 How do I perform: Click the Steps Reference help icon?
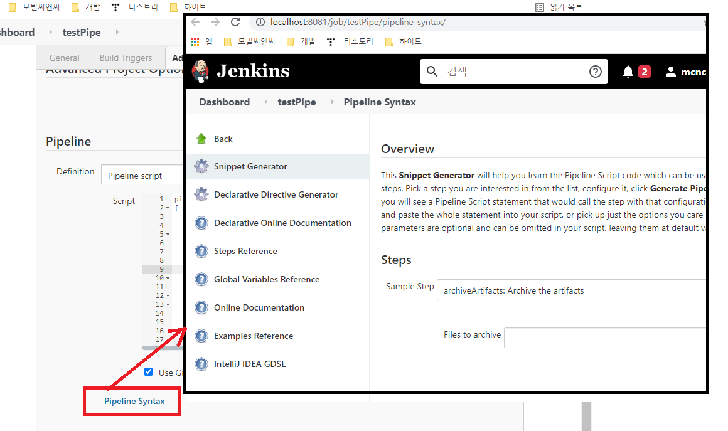coord(201,251)
